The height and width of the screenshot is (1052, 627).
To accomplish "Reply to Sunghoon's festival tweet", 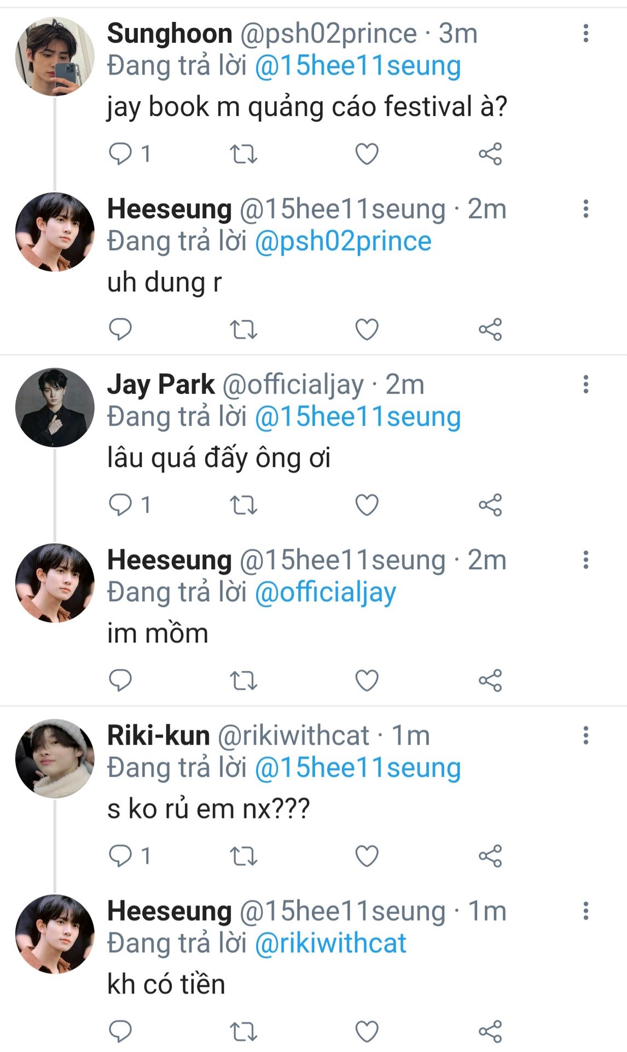I will (x=120, y=154).
